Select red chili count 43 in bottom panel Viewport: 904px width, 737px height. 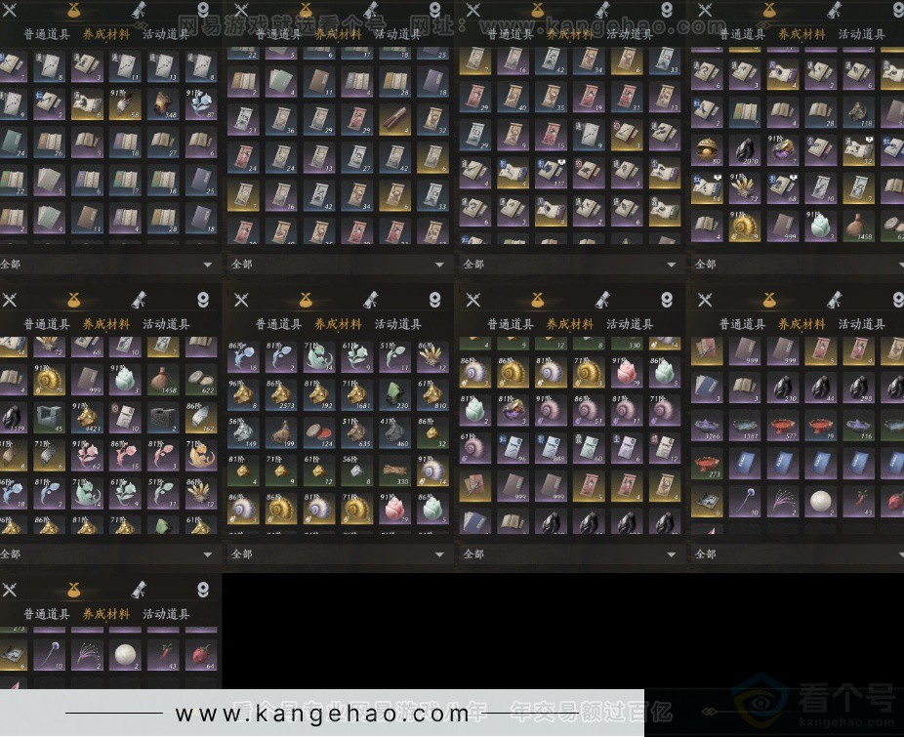163,655
